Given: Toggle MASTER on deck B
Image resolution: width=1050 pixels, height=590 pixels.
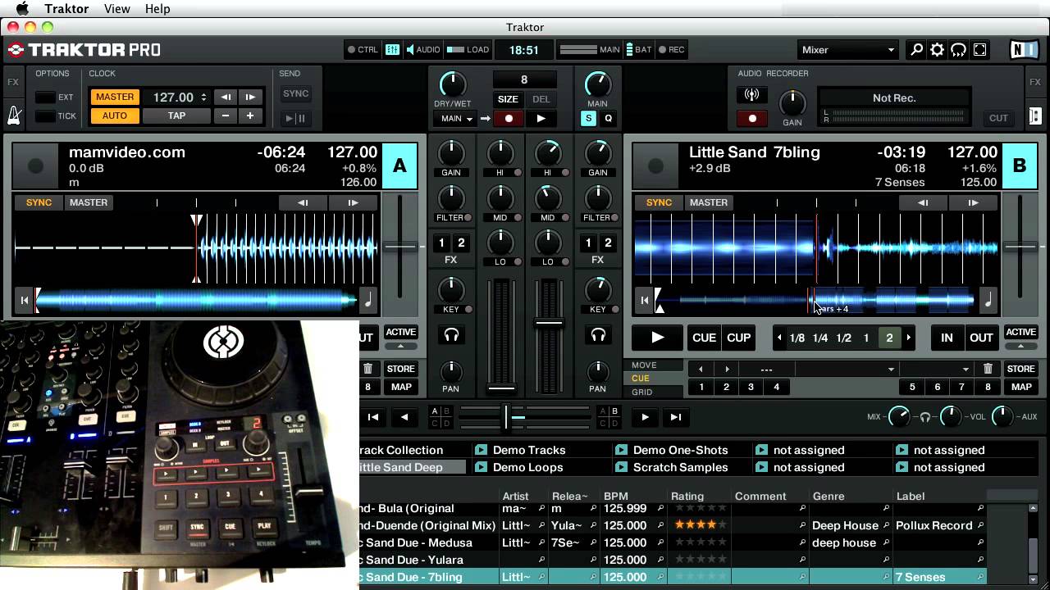Looking at the screenshot, I should [x=709, y=202].
